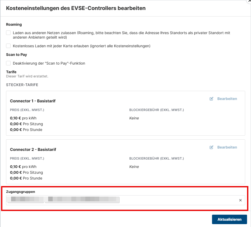Focus the Zugangsgruppen input field

click(x=176, y=200)
